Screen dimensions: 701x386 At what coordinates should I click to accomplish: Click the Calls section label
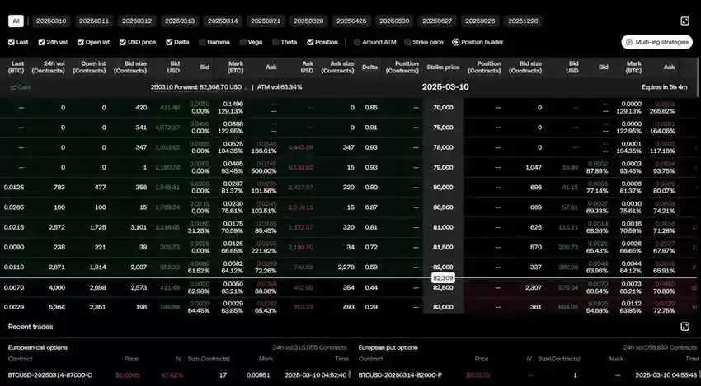point(21,86)
